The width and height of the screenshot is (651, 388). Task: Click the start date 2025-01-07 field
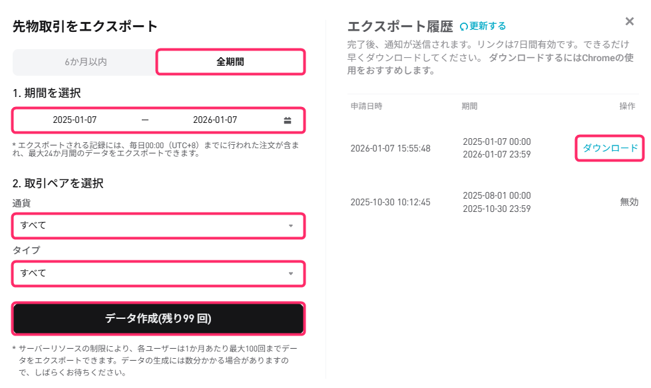tap(75, 120)
